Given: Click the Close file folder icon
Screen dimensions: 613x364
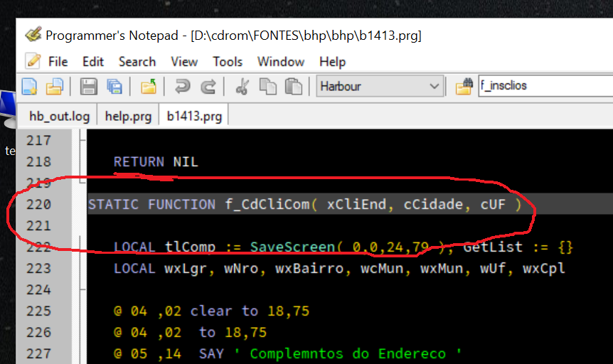Looking at the screenshot, I should click(149, 87).
